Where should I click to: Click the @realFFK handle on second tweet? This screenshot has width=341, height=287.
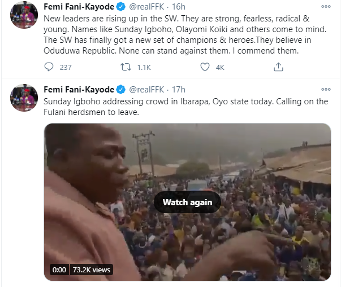click(x=149, y=89)
